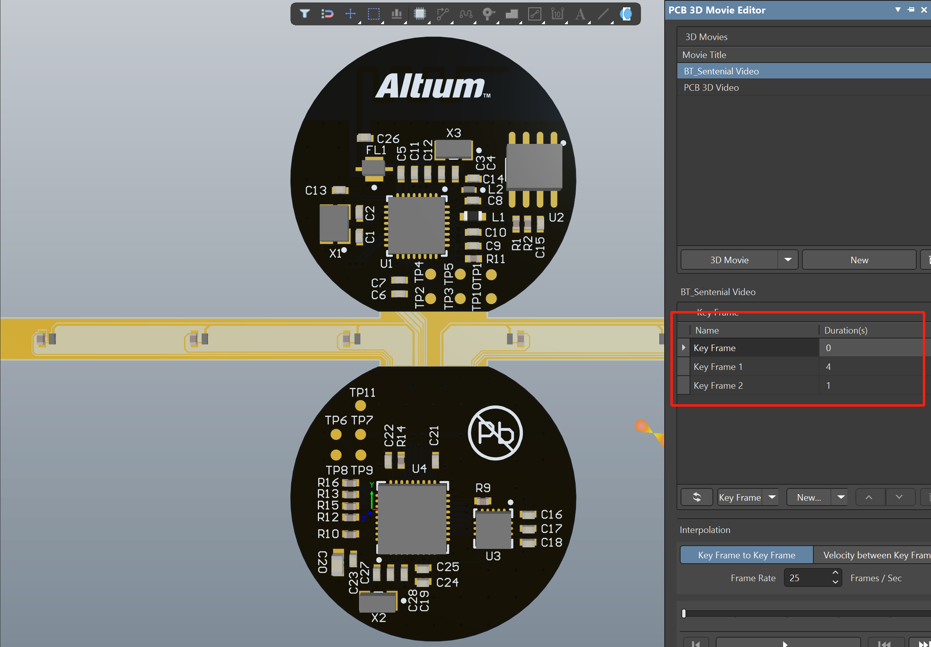Click the place component chip icon
The image size is (931, 647).
click(420, 14)
